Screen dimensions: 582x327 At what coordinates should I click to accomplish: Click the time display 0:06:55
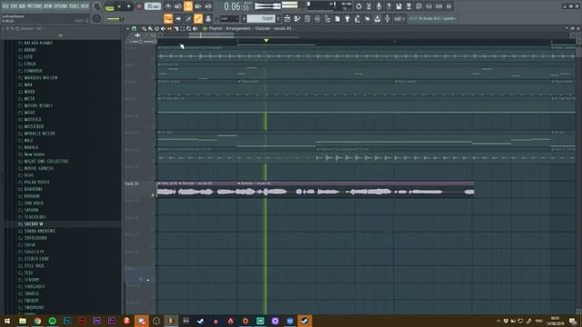(x=237, y=6)
